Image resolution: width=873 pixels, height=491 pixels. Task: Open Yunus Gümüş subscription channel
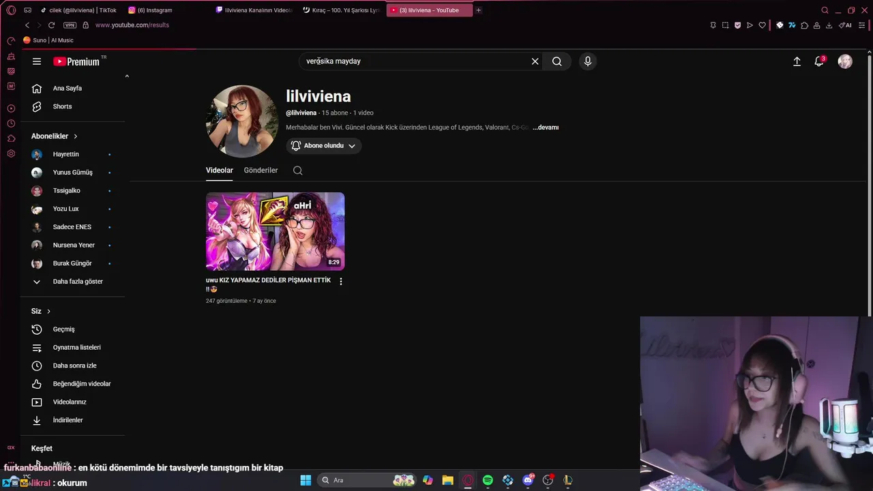pos(72,173)
